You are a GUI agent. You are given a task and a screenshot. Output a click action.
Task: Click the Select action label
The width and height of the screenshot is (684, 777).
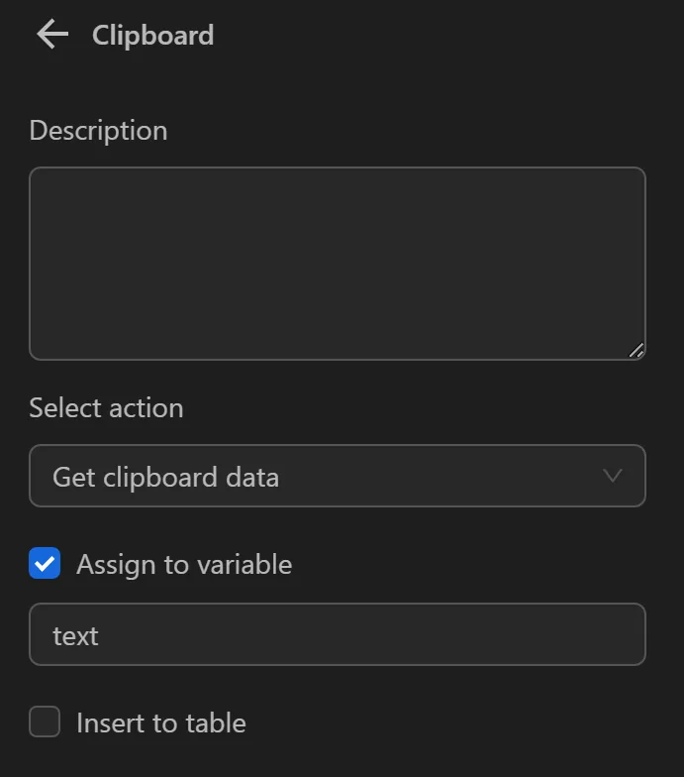click(x=106, y=408)
